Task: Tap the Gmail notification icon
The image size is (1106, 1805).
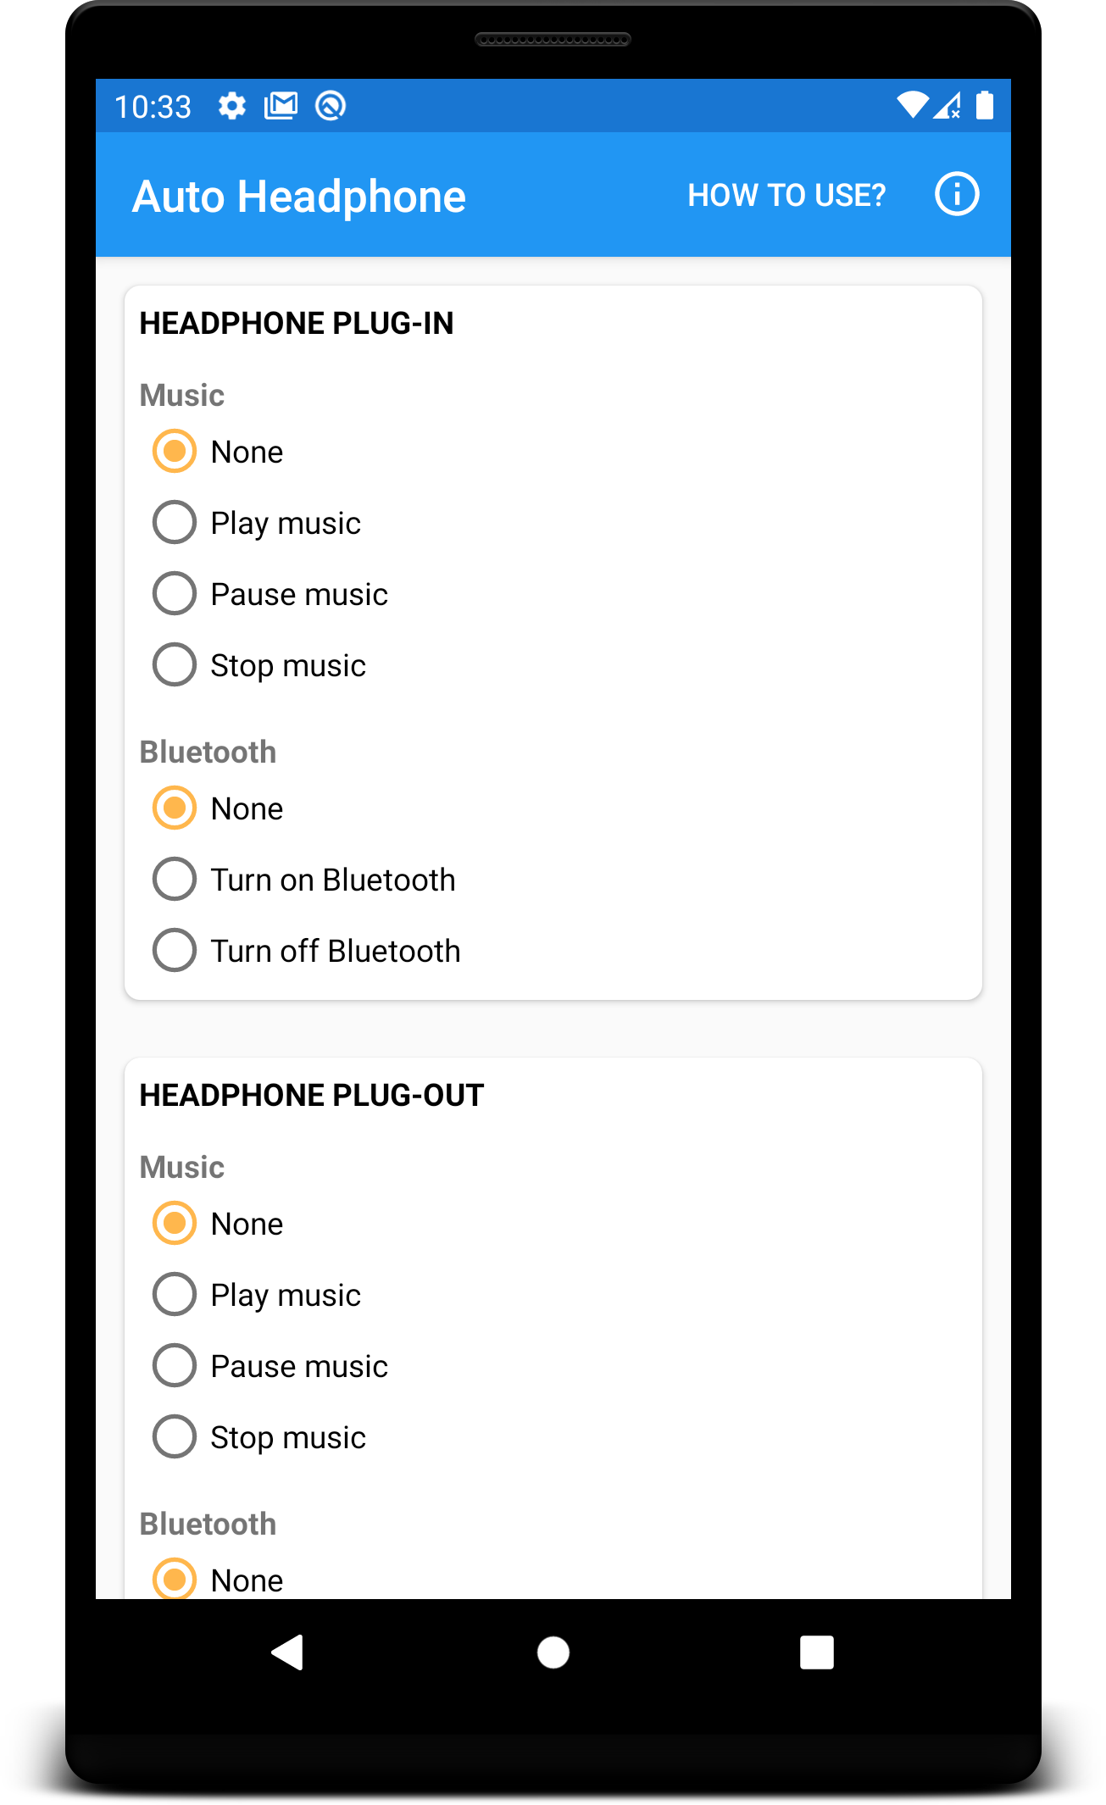Action: pos(281,106)
